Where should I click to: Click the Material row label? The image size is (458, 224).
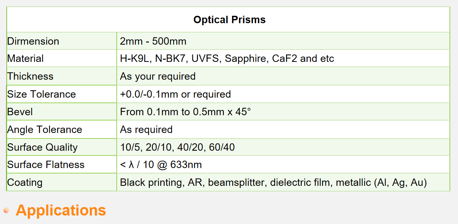[x=25, y=59]
